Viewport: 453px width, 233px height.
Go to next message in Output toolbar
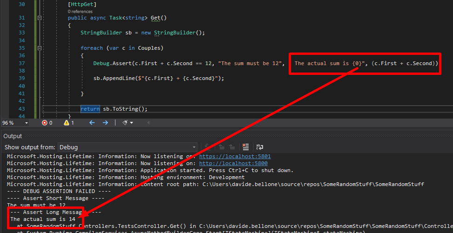tap(231, 147)
